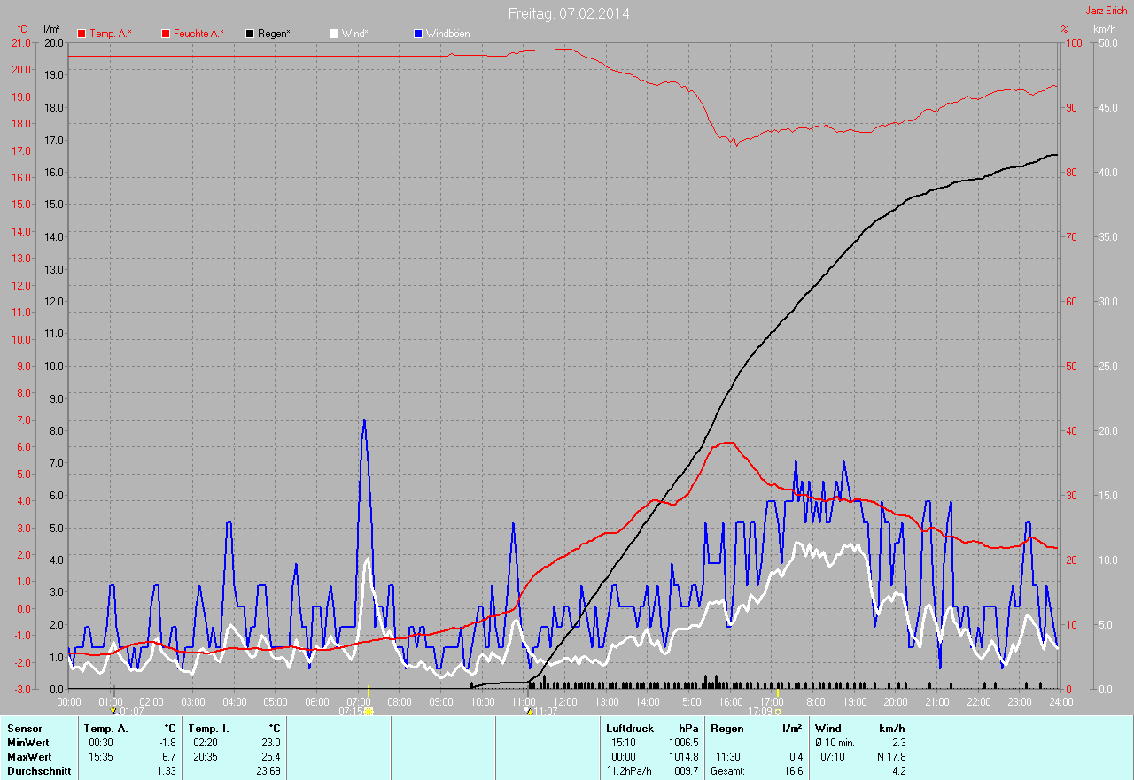This screenshot has width=1134, height=780.
Task: Click the '18:00' time axis label
Action: coord(812,701)
